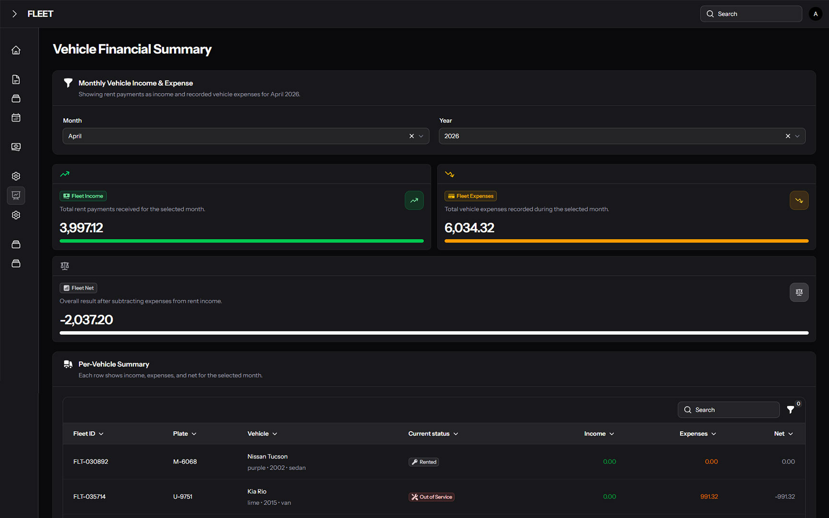Click fleet expenses total 6,034.32
The width and height of the screenshot is (829, 518).
pyautogui.click(x=469, y=228)
